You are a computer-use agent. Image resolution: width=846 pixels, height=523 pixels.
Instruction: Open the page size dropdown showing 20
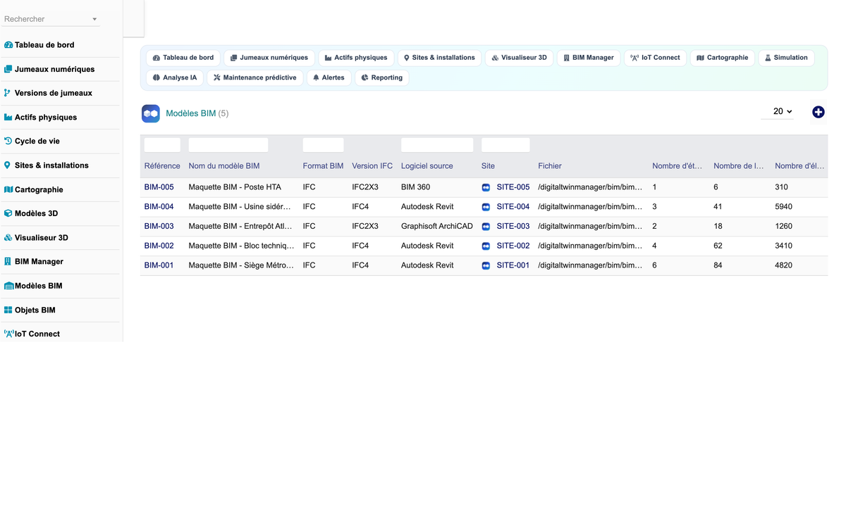(778, 111)
